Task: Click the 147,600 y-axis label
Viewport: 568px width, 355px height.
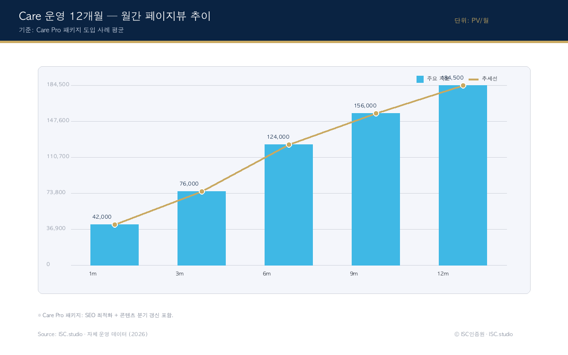Action: click(x=58, y=121)
